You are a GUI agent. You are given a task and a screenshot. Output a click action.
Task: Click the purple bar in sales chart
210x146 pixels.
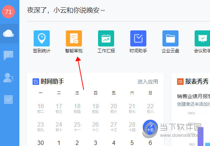(x=200, y=136)
